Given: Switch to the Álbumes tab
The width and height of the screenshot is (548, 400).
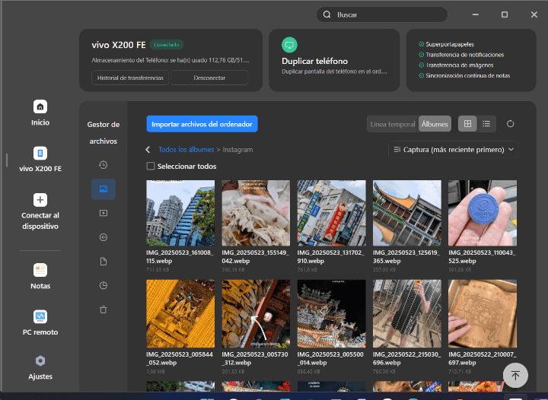Looking at the screenshot, I should [435, 124].
